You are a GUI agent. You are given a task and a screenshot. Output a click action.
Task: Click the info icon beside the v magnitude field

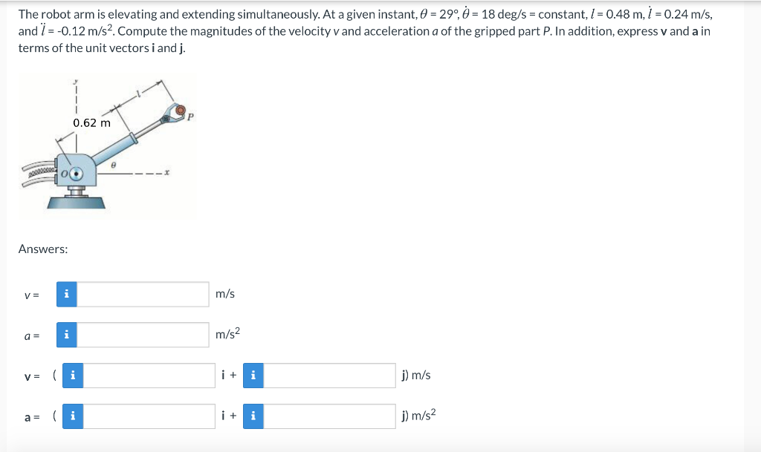pos(66,294)
